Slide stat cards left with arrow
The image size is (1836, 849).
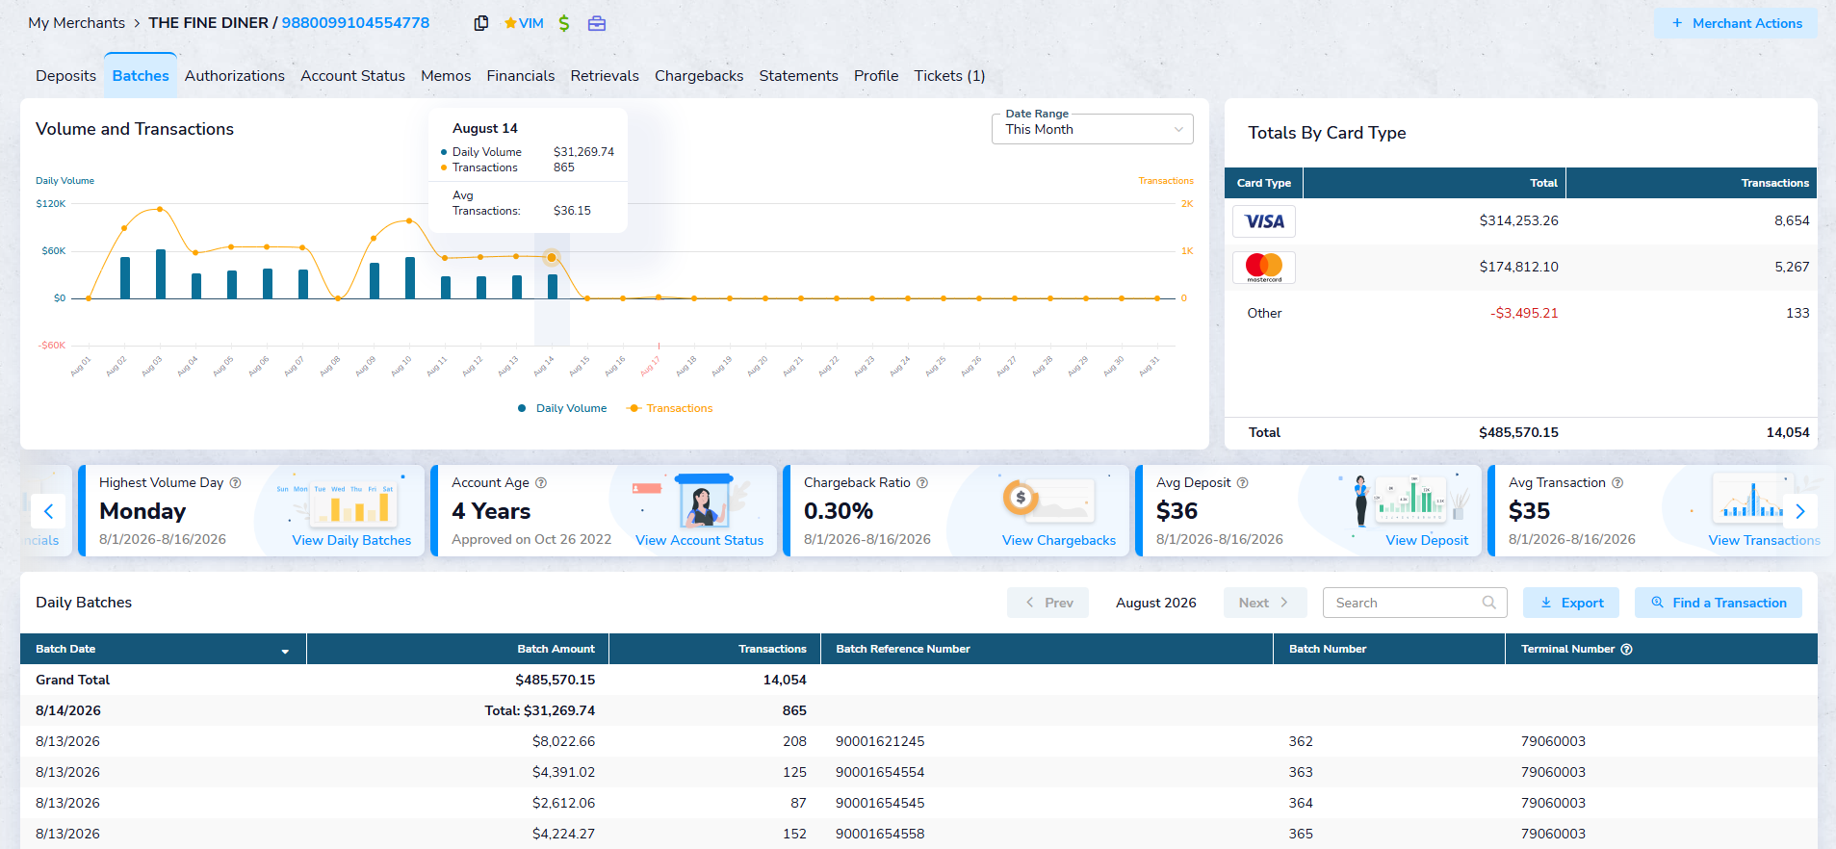click(x=48, y=511)
